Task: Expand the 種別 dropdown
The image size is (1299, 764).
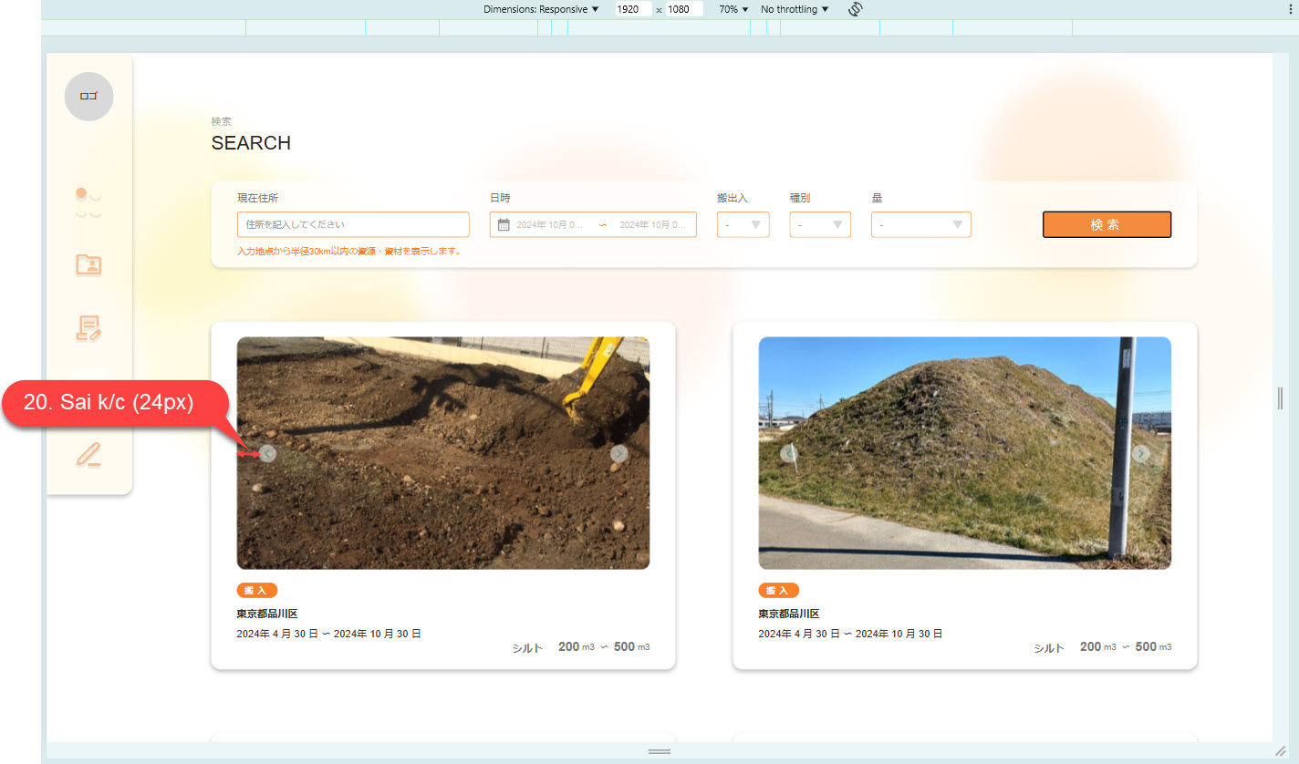Action: tap(820, 224)
